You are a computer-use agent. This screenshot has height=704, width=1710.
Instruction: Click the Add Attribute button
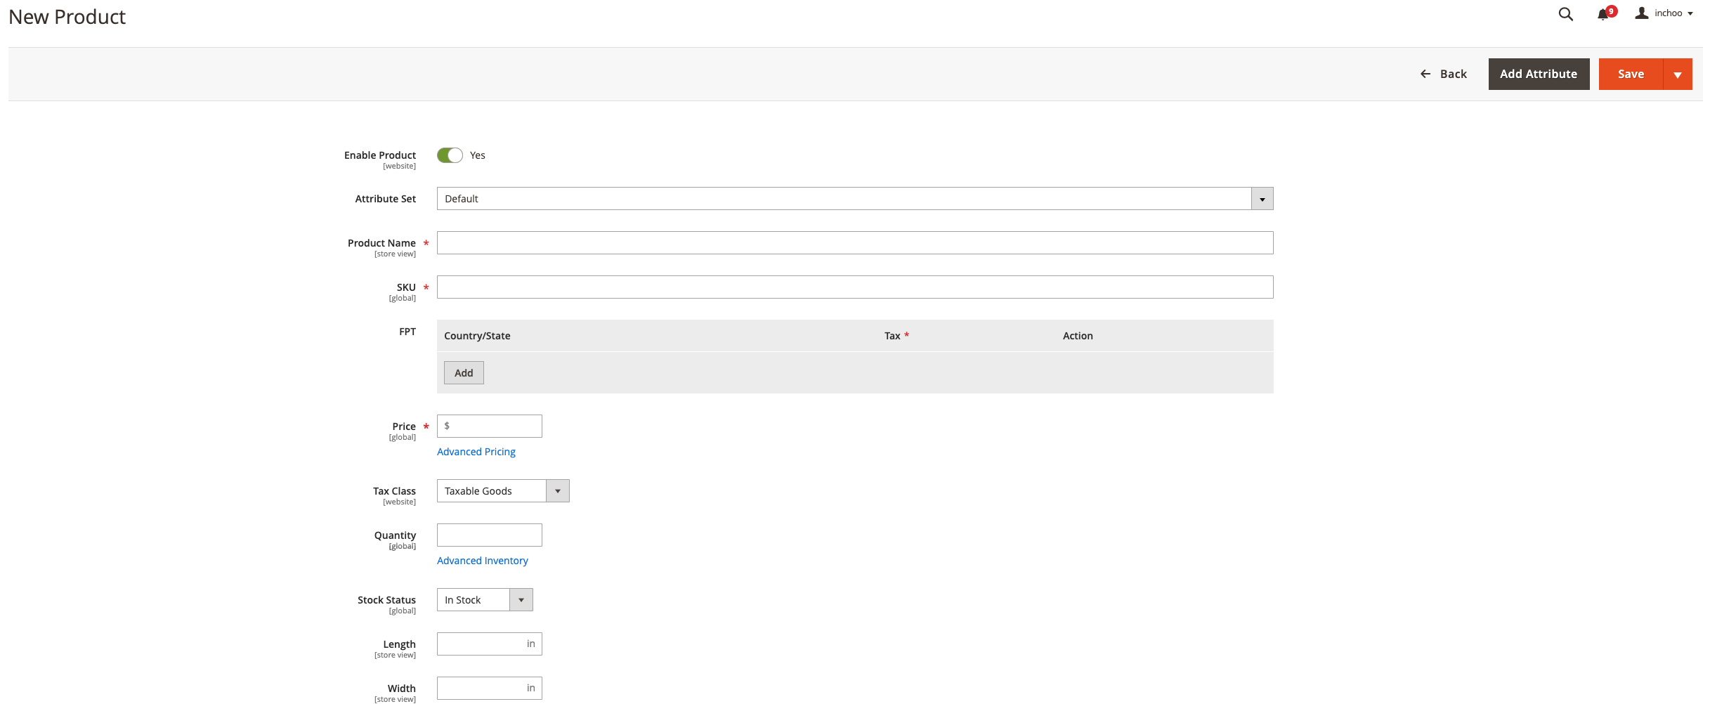pyautogui.click(x=1539, y=74)
